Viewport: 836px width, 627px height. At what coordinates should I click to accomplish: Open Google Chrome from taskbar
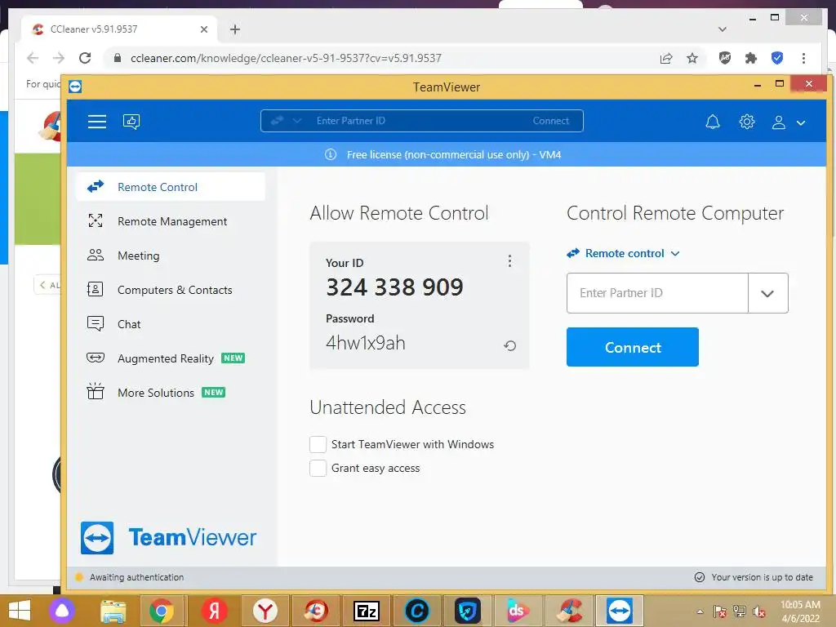161,611
